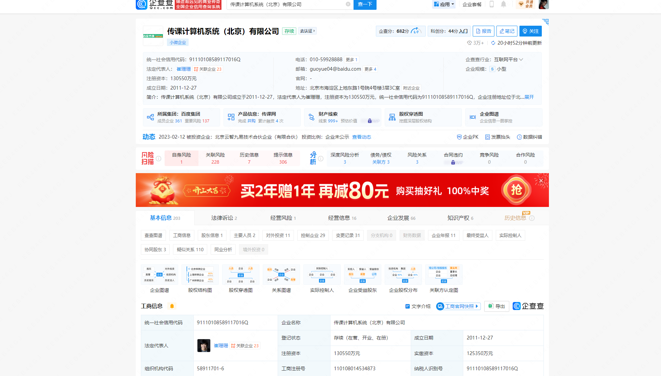
Task: Click the bell icon next to 工商信息
Action: click(x=172, y=306)
